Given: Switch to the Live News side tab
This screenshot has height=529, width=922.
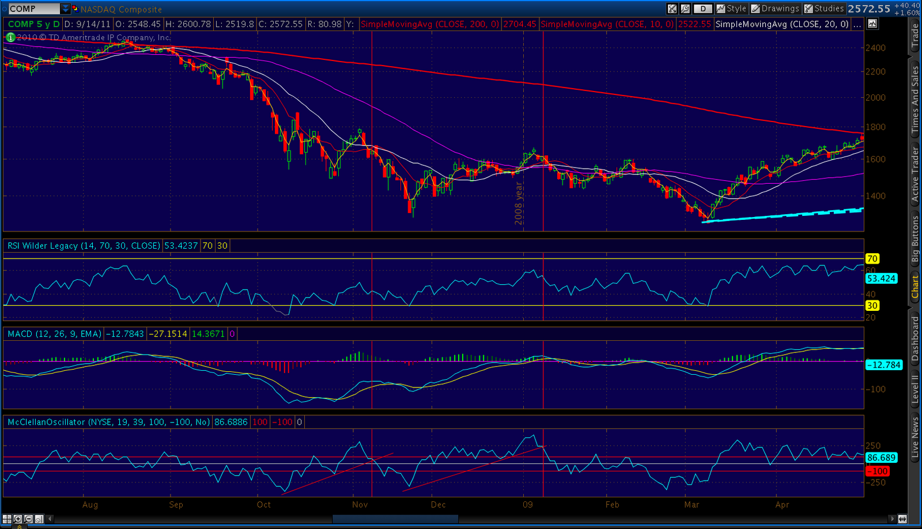Looking at the screenshot, I should [x=915, y=438].
